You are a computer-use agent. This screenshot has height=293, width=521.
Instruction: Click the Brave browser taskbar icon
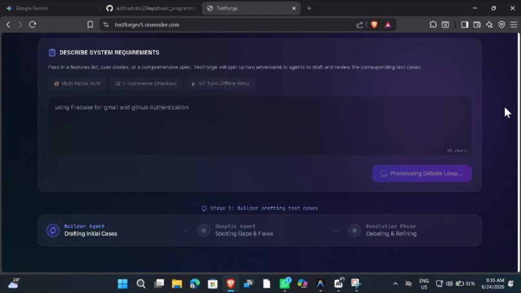coord(231,283)
